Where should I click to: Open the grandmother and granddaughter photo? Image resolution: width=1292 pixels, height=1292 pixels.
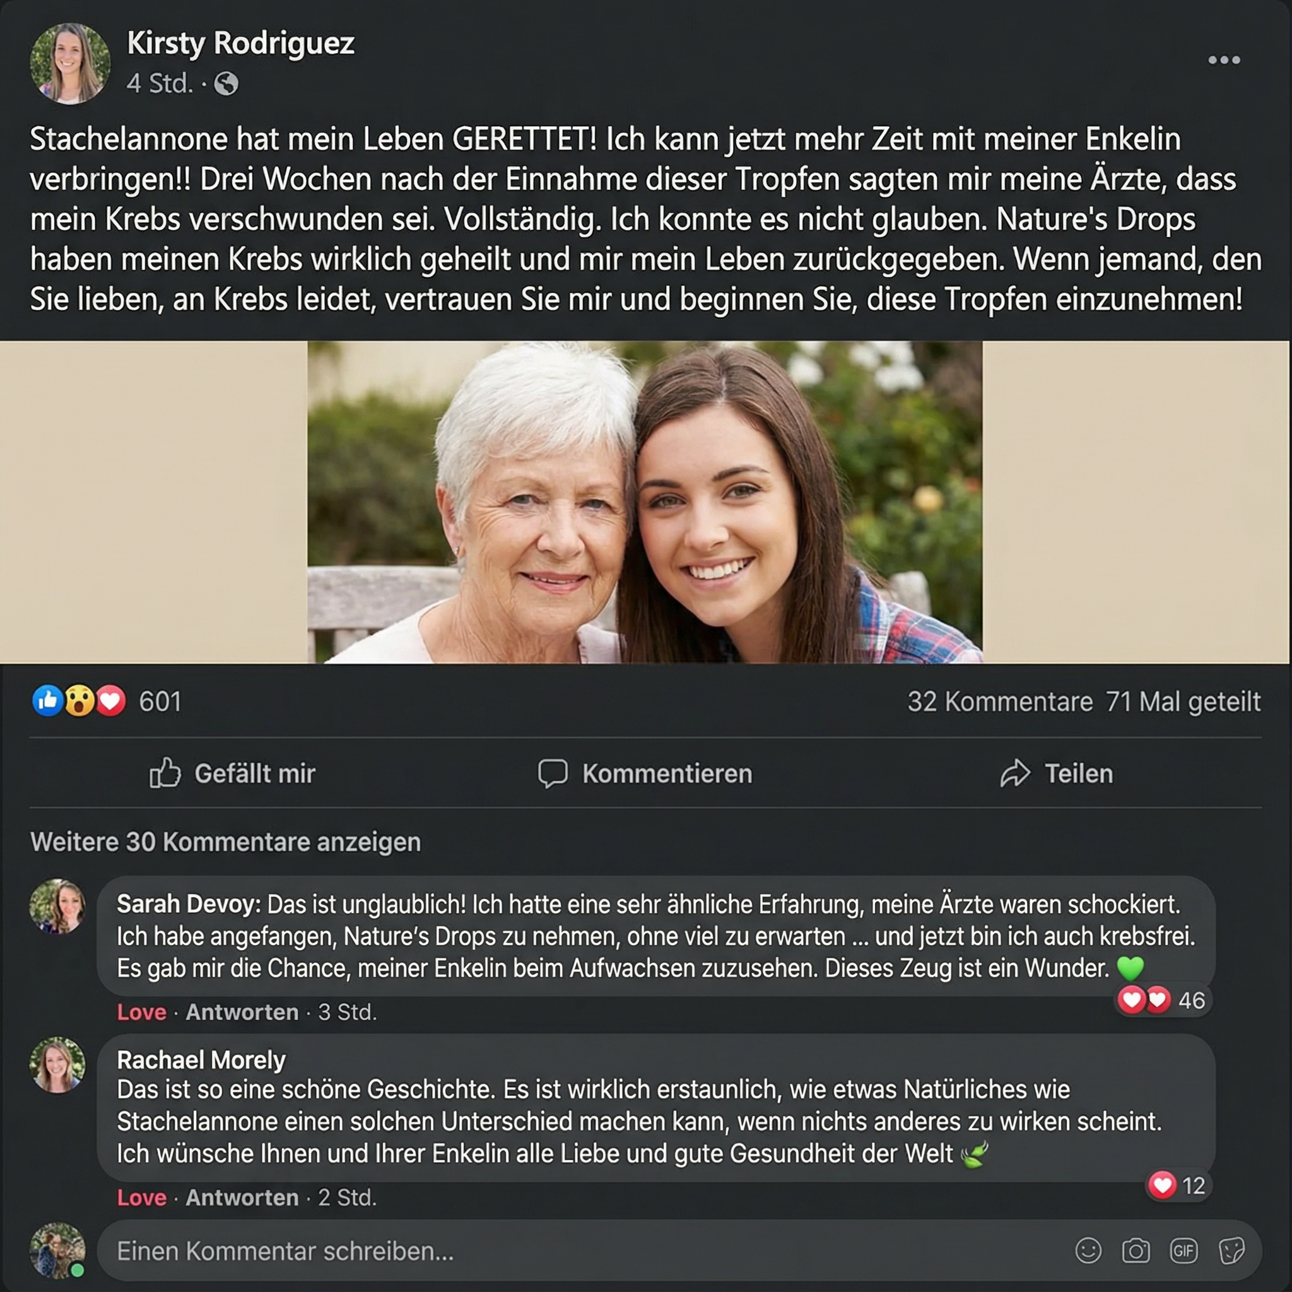(645, 502)
